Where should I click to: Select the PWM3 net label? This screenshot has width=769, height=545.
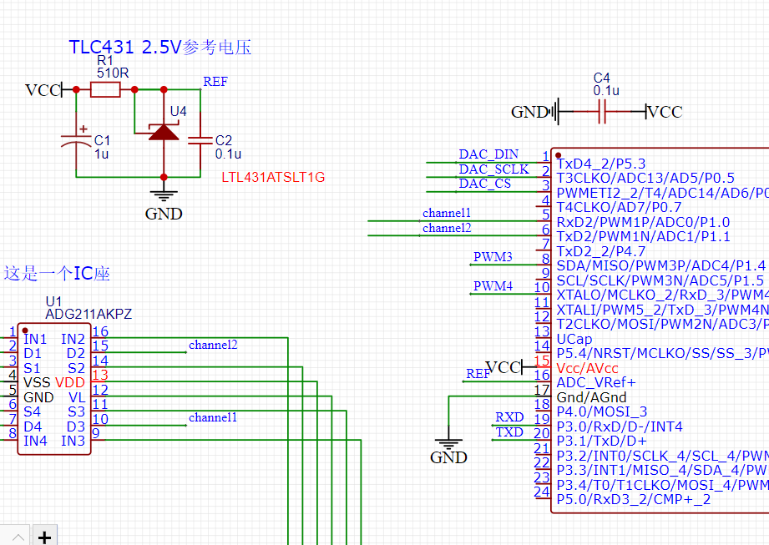(493, 257)
